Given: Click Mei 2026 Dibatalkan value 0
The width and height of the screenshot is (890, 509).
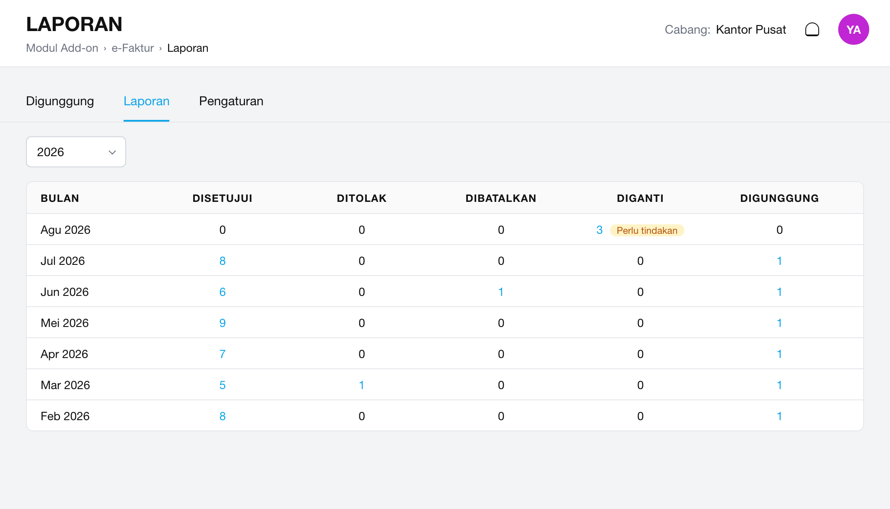Looking at the screenshot, I should click(501, 323).
